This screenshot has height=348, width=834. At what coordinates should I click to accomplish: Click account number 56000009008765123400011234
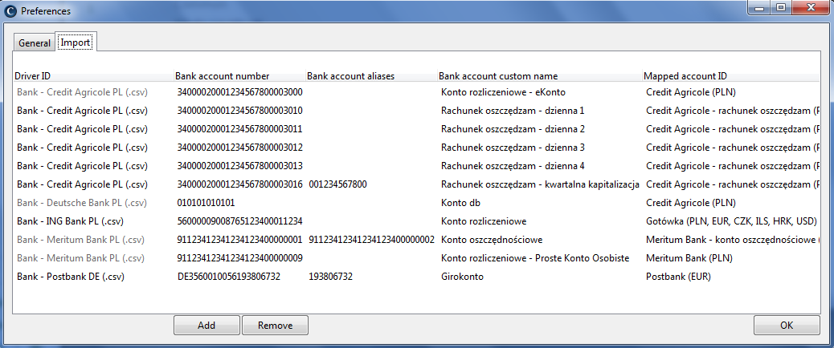click(240, 221)
